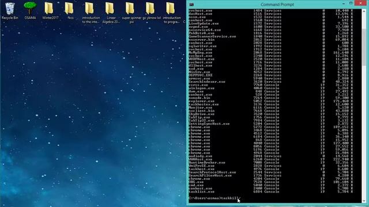Click the RuntimeBroker.exe process name
369x207 pixels.
[207, 162]
